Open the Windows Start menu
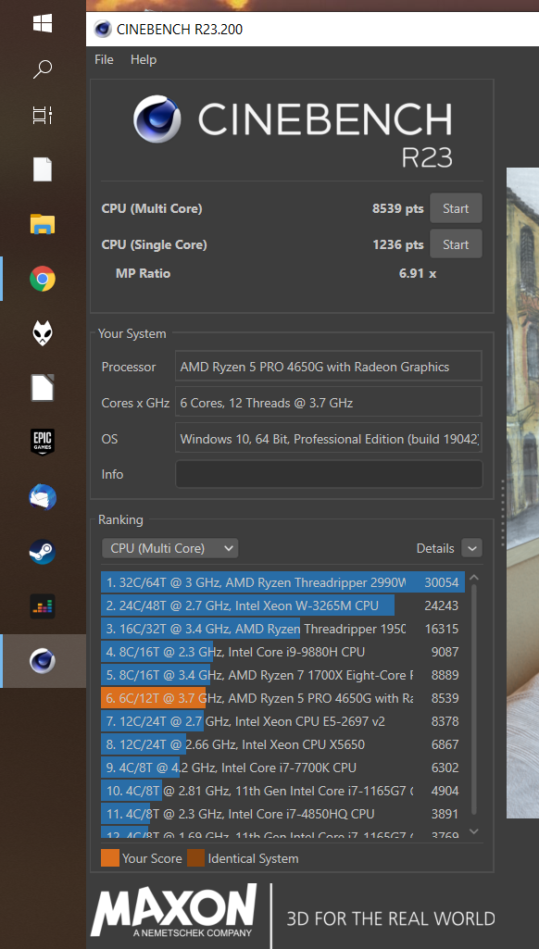 tap(43, 23)
